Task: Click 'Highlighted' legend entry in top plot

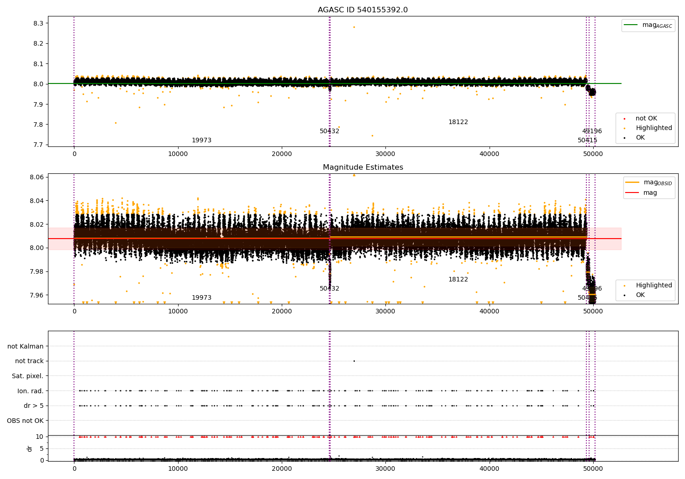Action: 653,128
